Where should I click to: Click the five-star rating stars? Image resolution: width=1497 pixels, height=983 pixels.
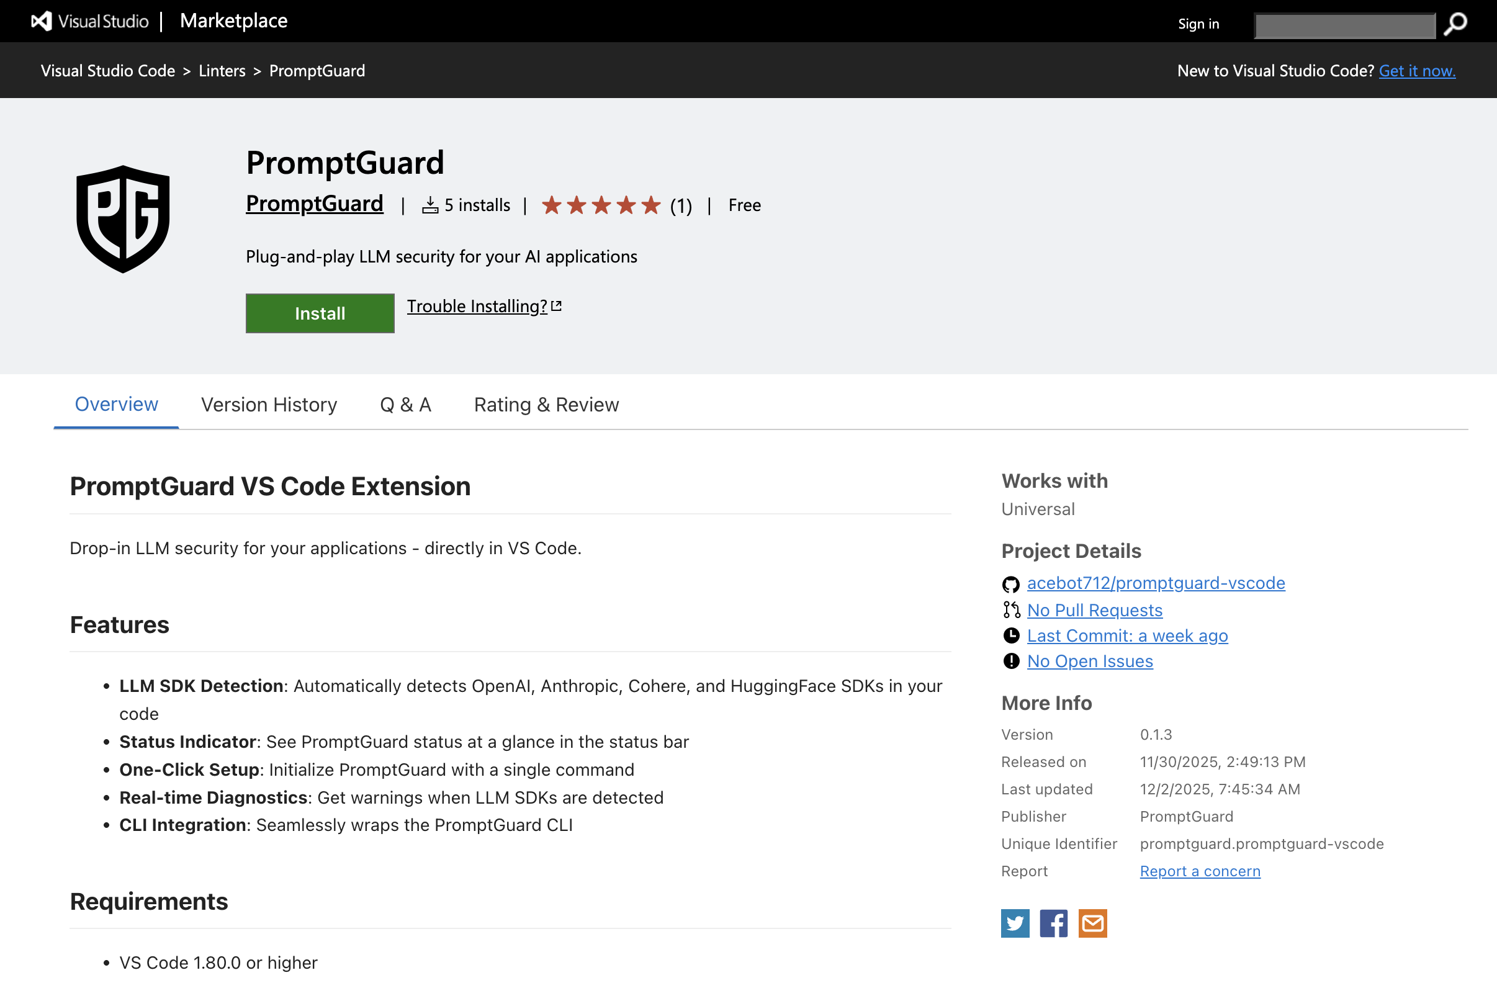tap(601, 205)
